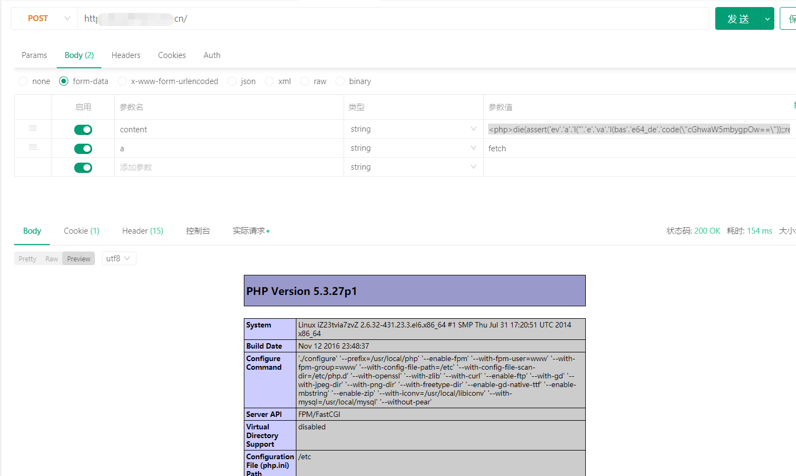Click the content parameter name field
Image resolution: width=796 pixels, height=476 pixels.
click(x=229, y=129)
